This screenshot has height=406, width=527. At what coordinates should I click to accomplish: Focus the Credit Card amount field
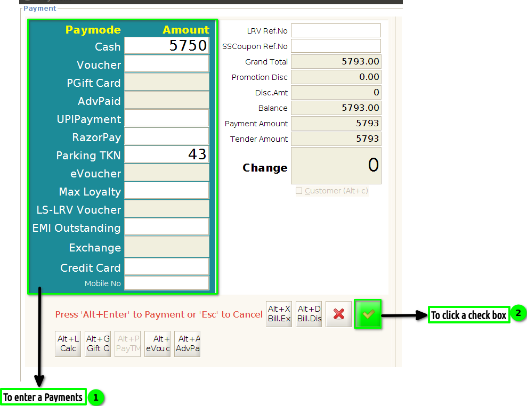click(x=167, y=266)
